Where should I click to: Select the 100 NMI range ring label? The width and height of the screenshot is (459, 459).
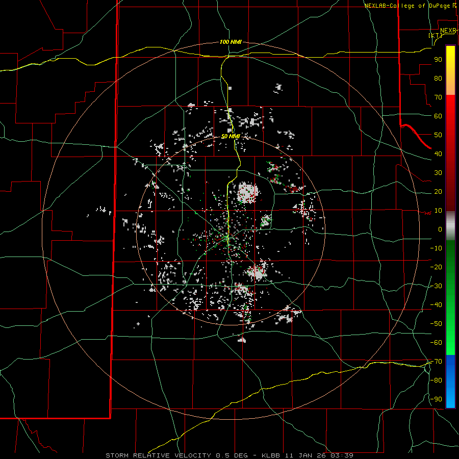click(x=231, y=42)
